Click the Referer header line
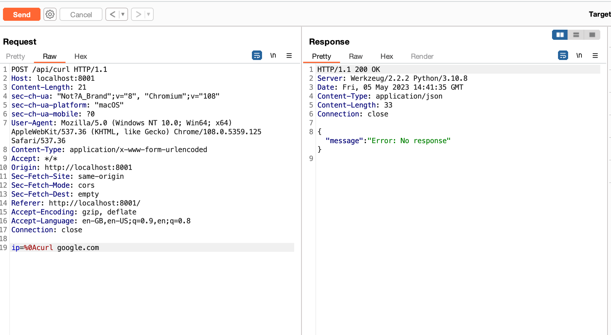The width and height of the screenshot is (611, 335). tap(76, 203)
